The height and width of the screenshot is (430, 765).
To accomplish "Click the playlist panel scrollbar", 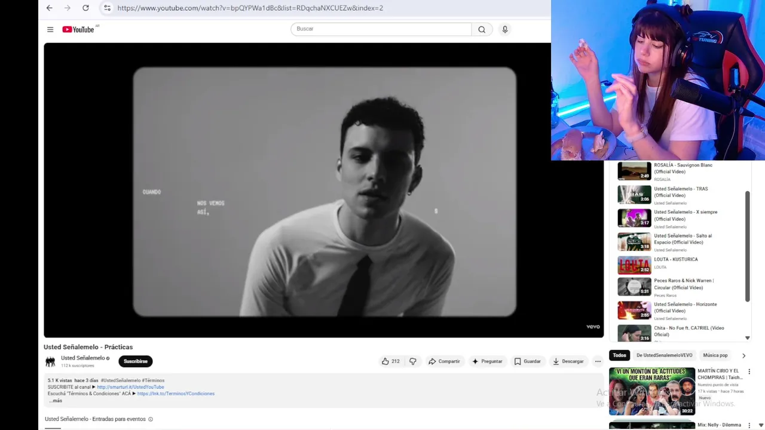I will coord(747,246).
